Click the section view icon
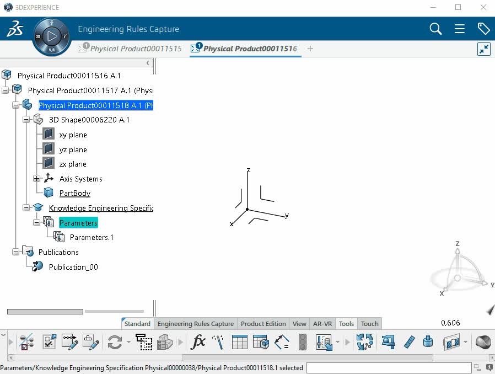The width and height of the screenshot is (495, 374). point(451,342)
